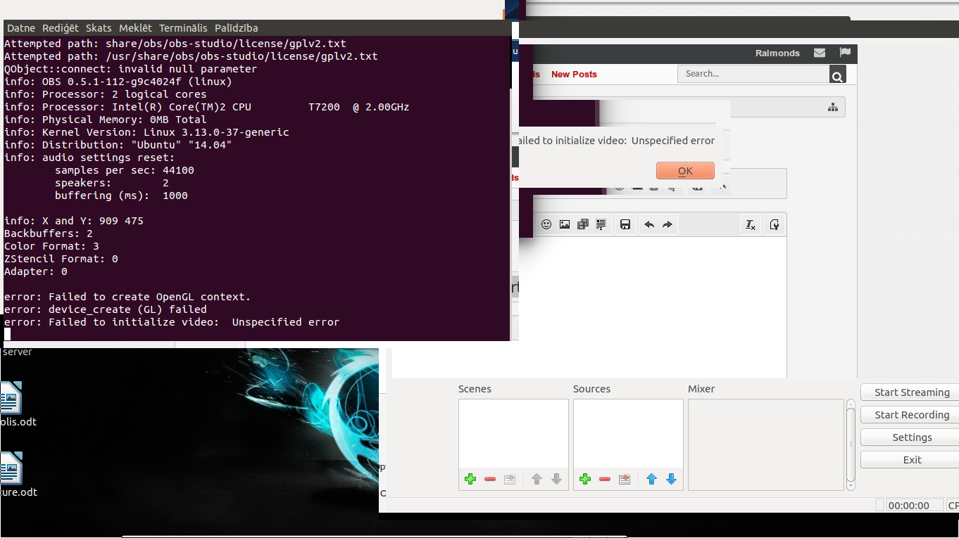Image resolution: width=959 pixels, height=538 pixels.
Task: Open the Datne menu in the terminal
Action: pyautogui.click(x=21, y=28)
